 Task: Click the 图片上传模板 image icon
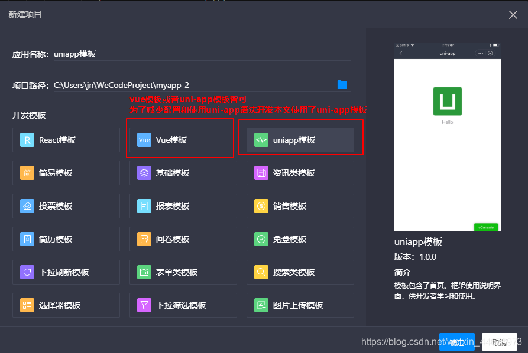point(261,305)
